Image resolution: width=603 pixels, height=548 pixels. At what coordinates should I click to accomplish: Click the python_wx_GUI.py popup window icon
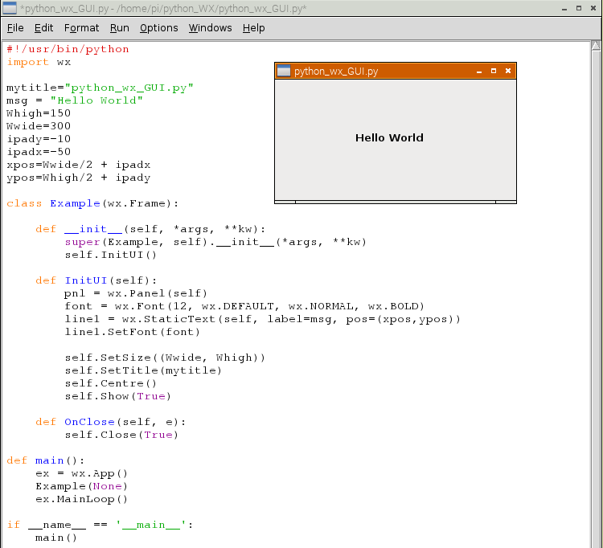[x=284, y=71]
